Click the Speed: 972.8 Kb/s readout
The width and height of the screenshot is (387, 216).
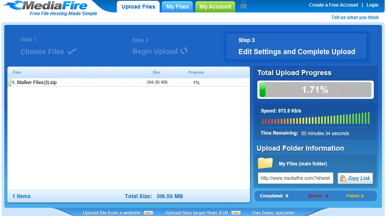281,111
